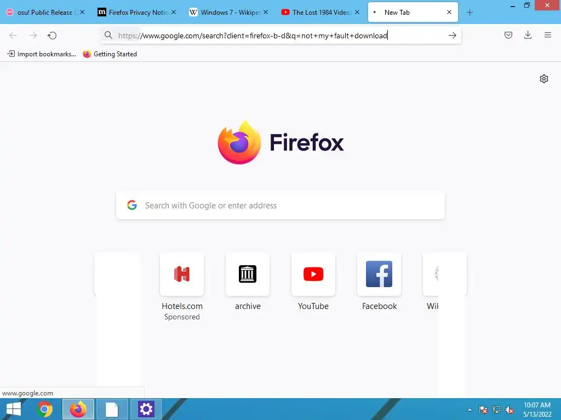Go to the typed address with arrow button
Screen dimensions: 561x420
coord(452,36)
